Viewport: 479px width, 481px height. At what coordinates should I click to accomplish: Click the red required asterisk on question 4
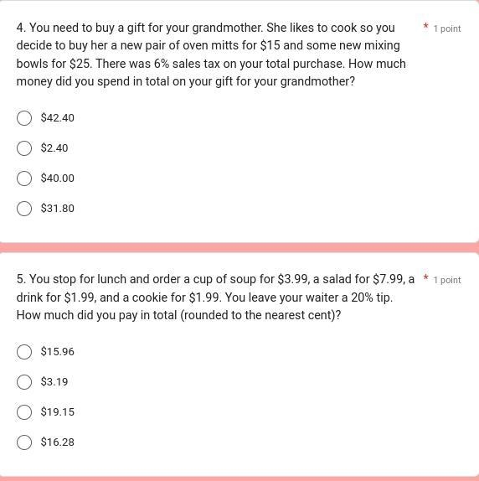pos(425,26)
